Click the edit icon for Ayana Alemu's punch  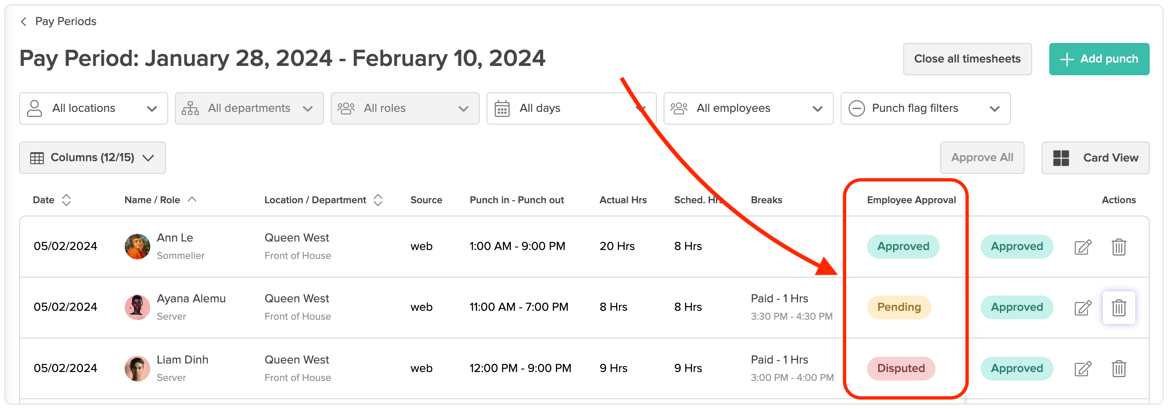click(1082, 307)
